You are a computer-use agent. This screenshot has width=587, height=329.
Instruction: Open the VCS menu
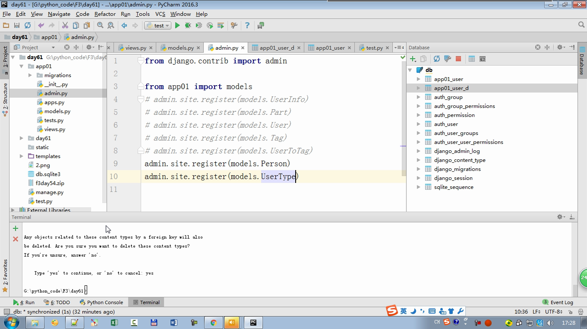click(160, 14)
